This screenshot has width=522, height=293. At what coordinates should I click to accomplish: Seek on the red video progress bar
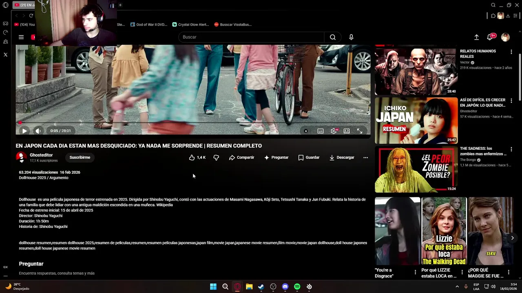point(193,122)
